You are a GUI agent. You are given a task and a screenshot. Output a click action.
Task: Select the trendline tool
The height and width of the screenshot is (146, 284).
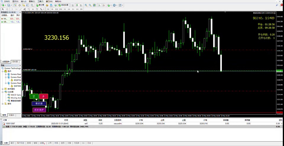click(x=20, y=9)
